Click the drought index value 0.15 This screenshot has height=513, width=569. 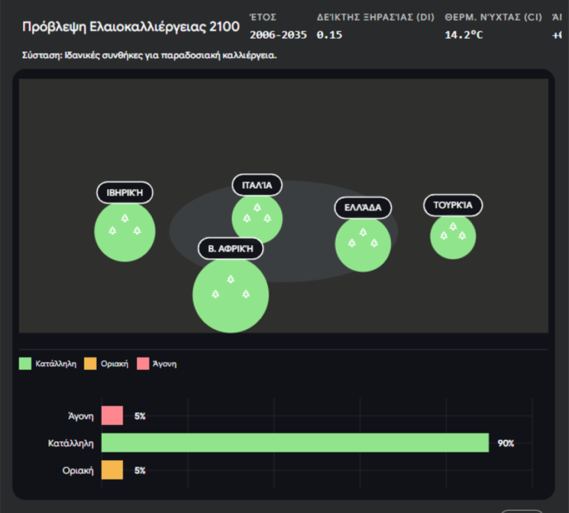pos(330,35)
